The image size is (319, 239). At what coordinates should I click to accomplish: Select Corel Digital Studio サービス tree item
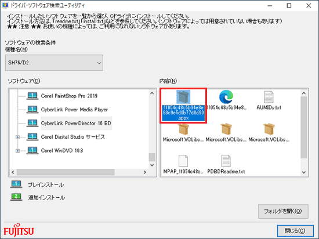click(73, 137)
